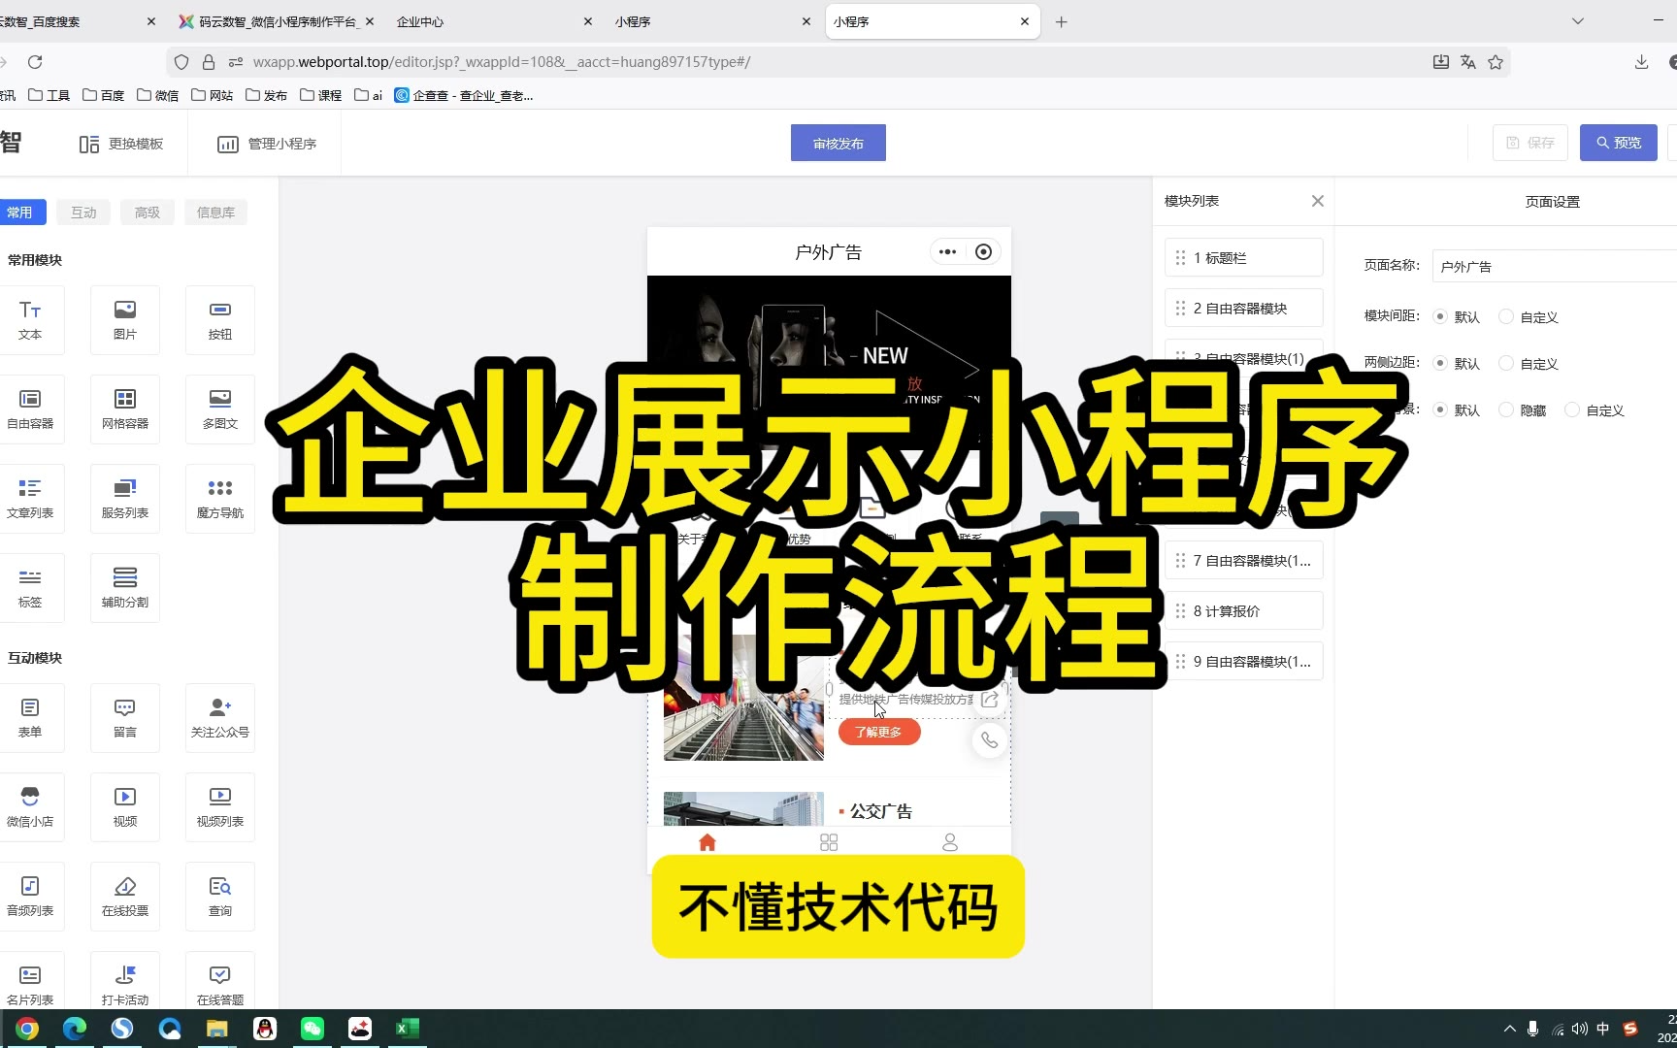Click the 了解更多 button in preview
The width and height of the screenshot is (1677, 1048).
coord(879,732)
